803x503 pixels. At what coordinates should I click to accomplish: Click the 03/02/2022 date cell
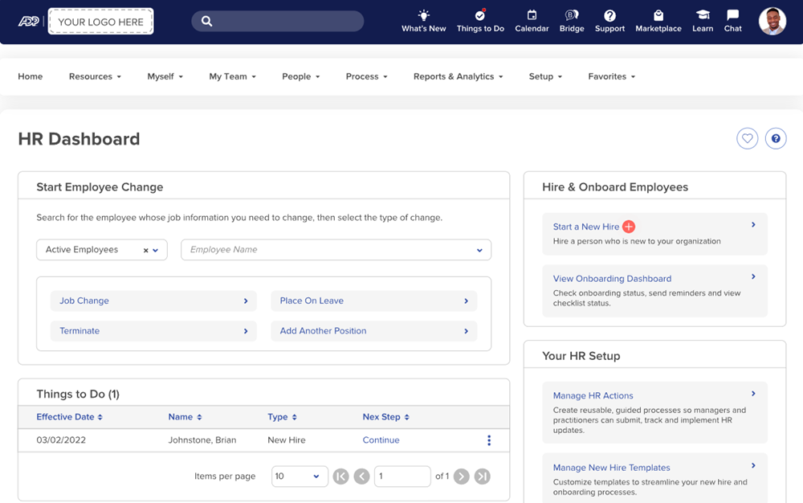[x=61, y=440]
